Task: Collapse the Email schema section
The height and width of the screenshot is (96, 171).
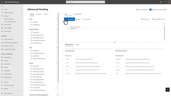Action: [x=57, y=47]
